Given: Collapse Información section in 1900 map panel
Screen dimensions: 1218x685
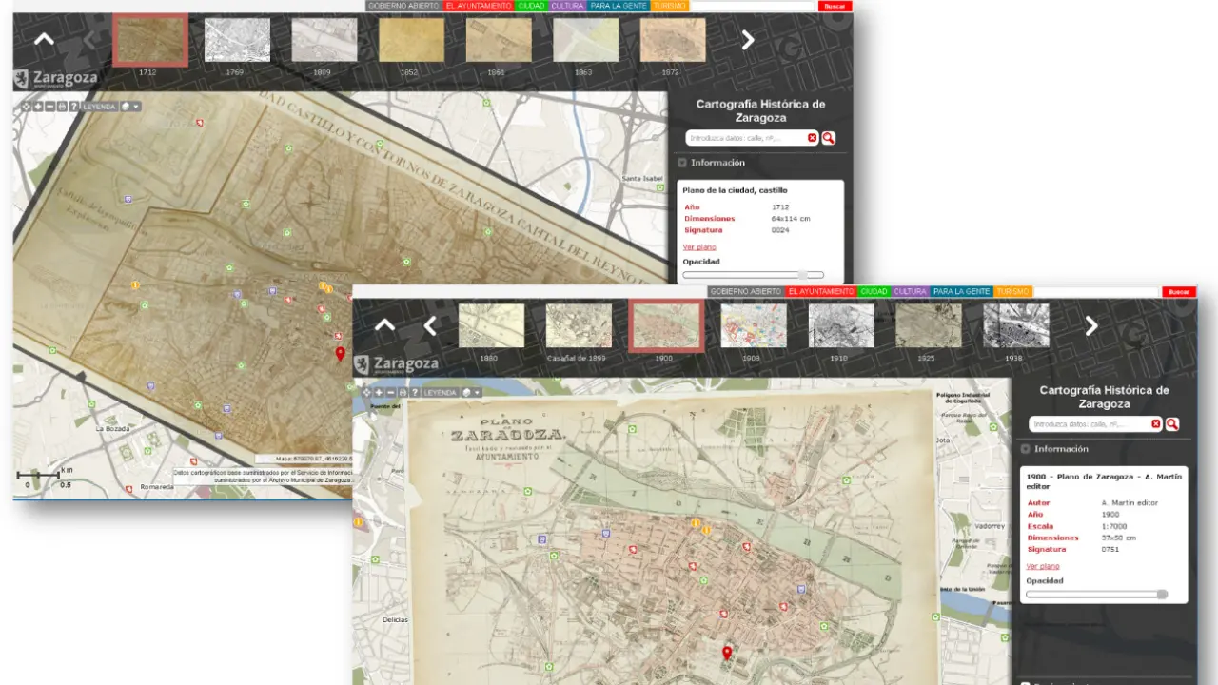Looking at the screenshot, I should [x=1026, y=449].
